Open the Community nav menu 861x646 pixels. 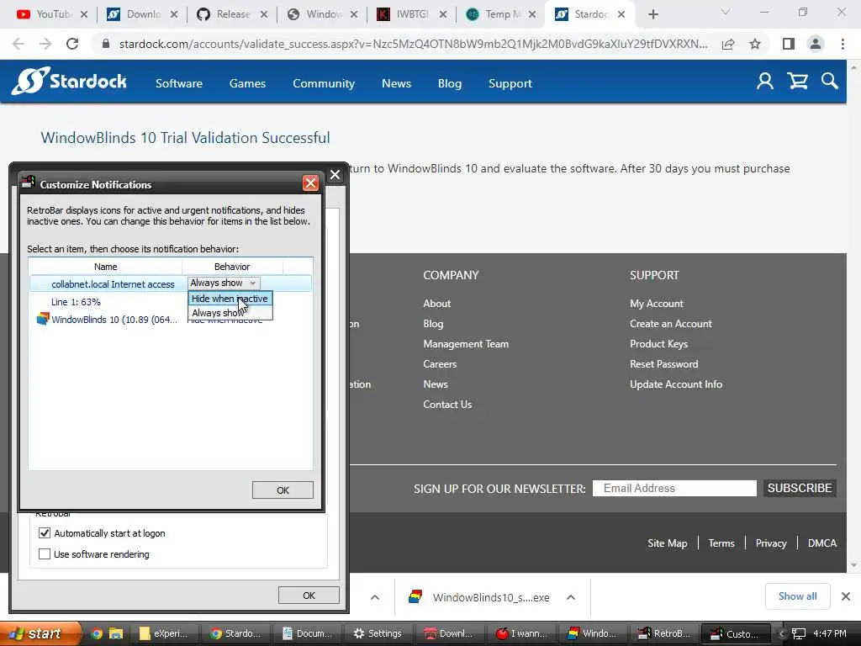324,83
